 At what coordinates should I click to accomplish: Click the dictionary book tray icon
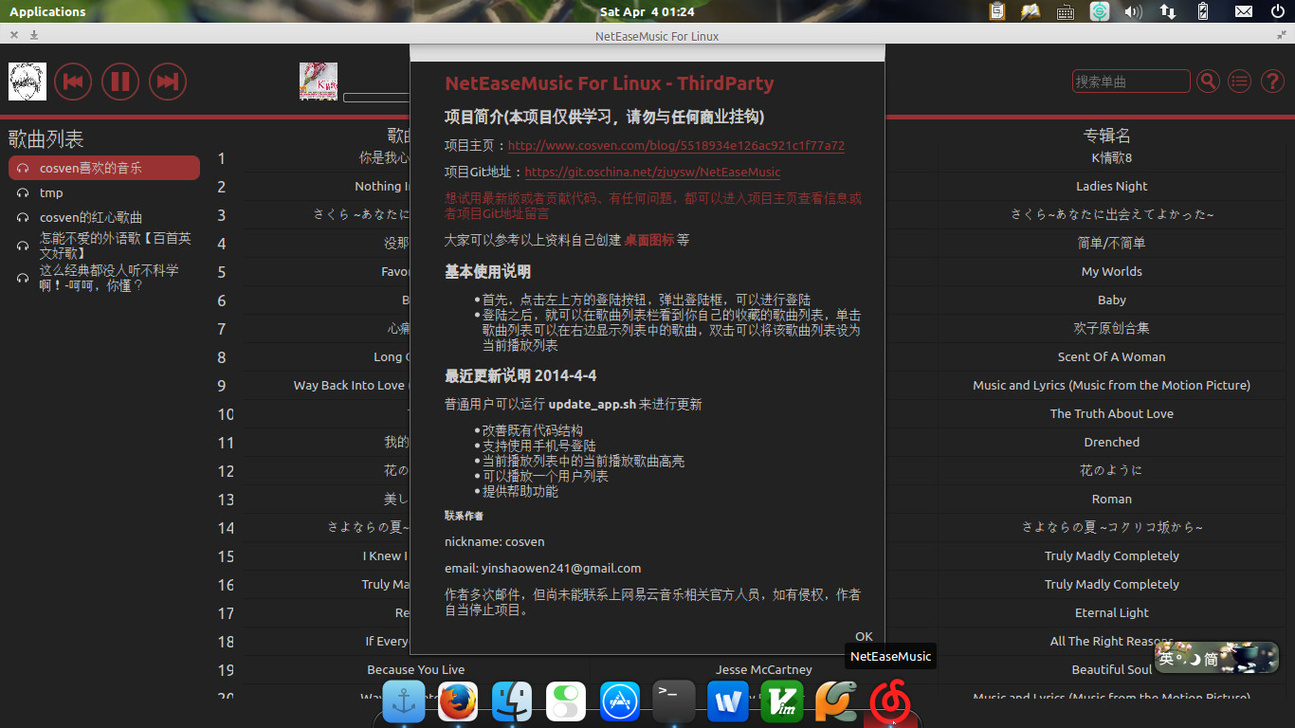[1031, 11]
